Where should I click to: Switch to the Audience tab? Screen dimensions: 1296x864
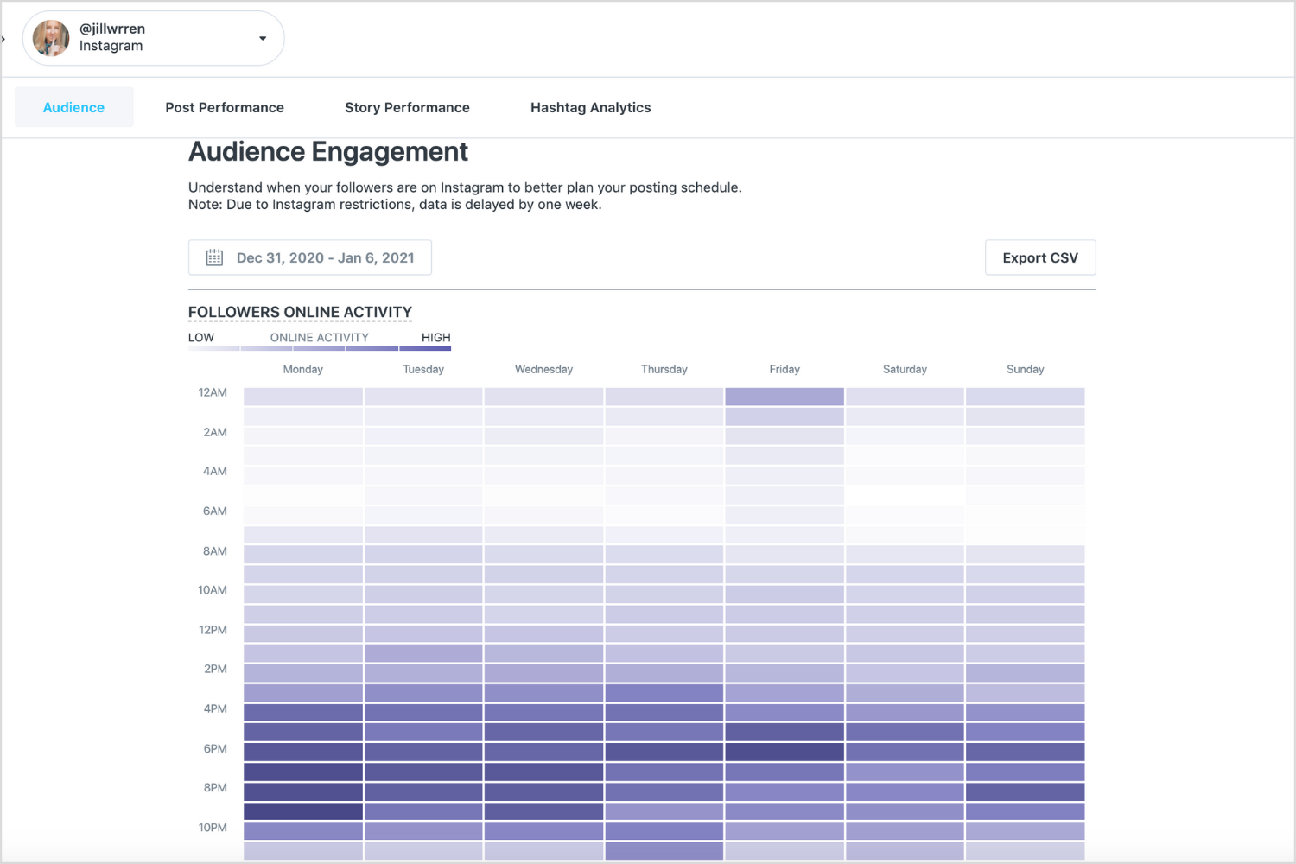73,107
